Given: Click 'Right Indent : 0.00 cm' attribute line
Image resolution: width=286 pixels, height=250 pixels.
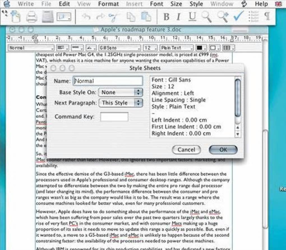Looking at the screenshot, I should pos(181,133).
